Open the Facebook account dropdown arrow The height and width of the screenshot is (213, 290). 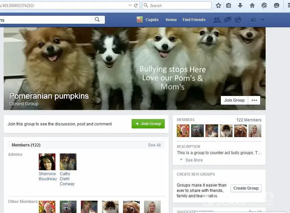(x=262, y=20)
